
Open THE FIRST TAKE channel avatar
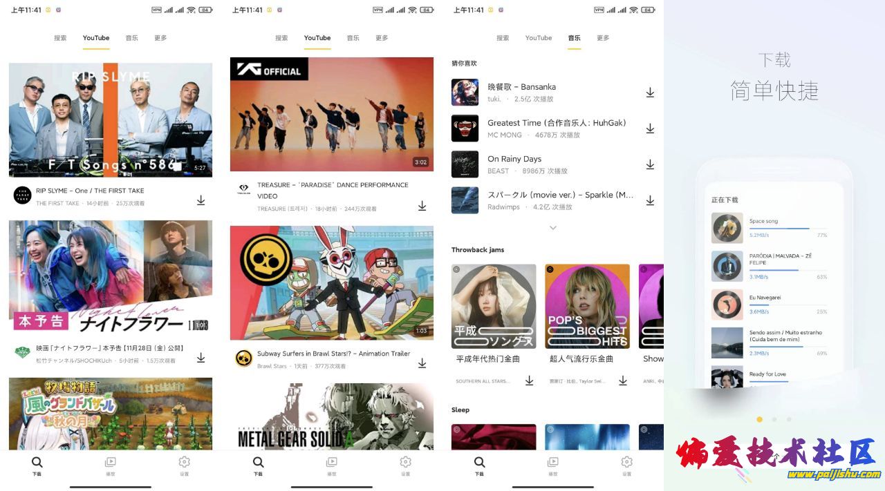pos(22,195)
